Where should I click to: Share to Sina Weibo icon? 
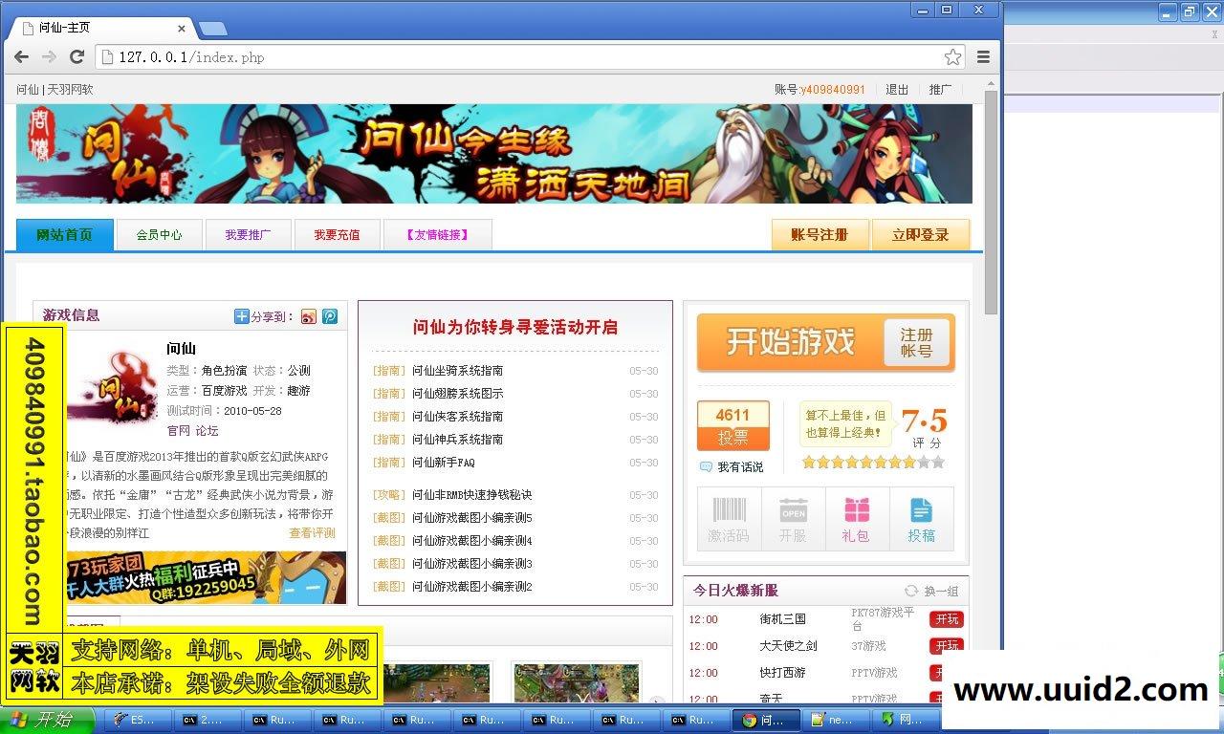309,315
